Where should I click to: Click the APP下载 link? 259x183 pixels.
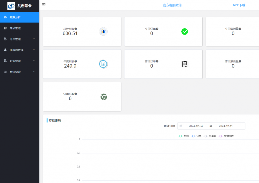pos(239,5)
